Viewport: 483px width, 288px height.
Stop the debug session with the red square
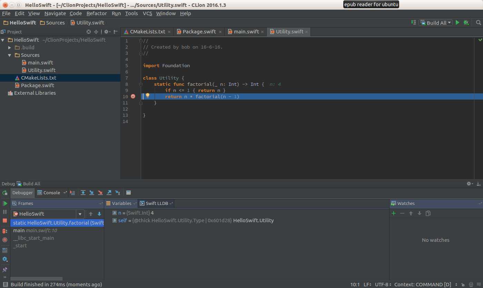tap(5, 220)
